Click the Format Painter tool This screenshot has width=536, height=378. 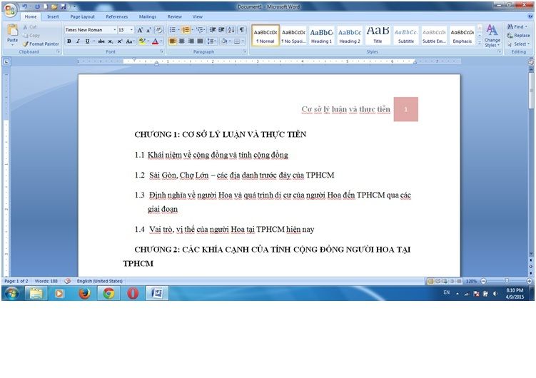tap(42, 44)
